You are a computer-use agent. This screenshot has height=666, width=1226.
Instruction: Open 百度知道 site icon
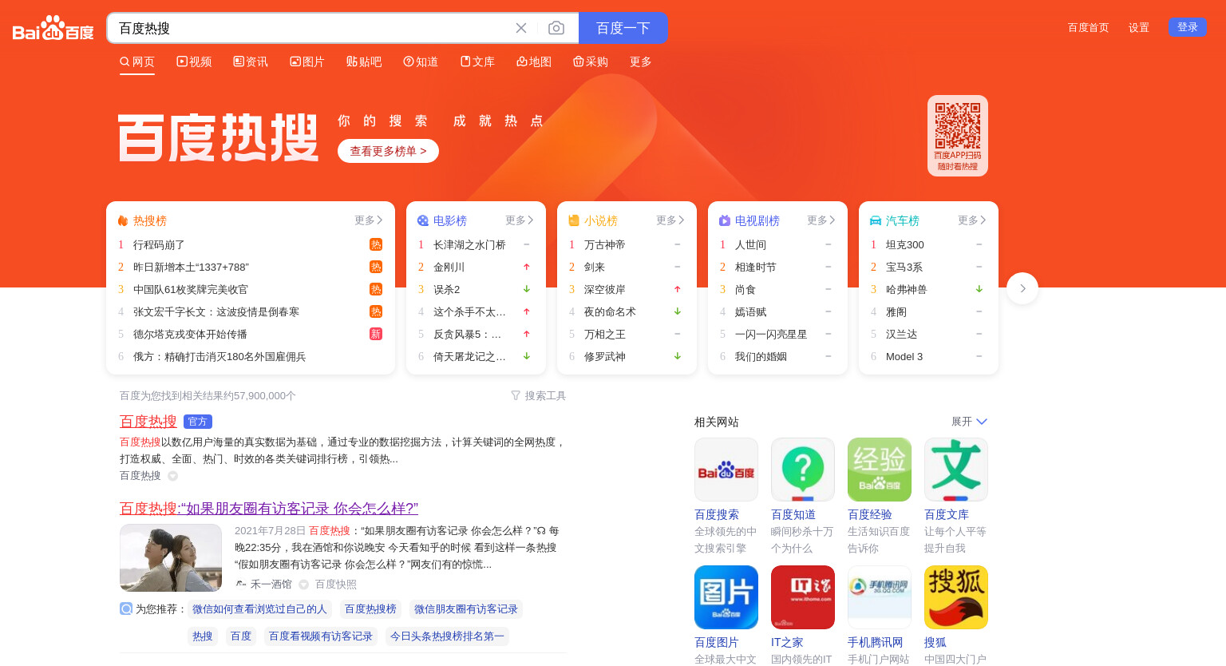(x=803, y=470)
